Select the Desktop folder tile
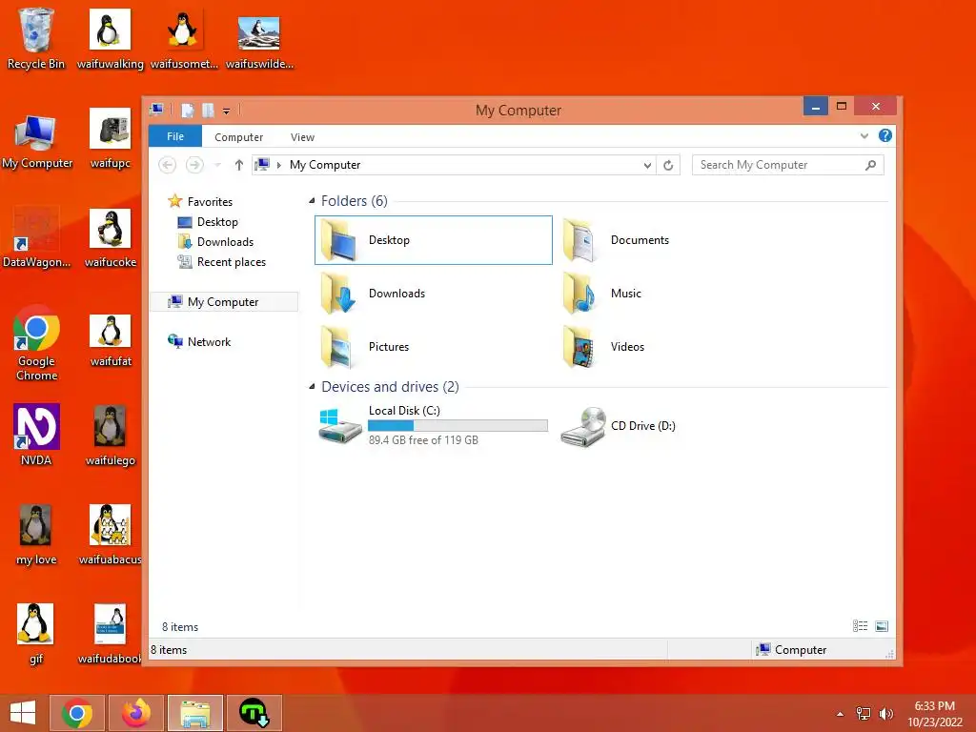Image resolution: width=976 pixels, height=732 pixels. click(x=434, y=240)
